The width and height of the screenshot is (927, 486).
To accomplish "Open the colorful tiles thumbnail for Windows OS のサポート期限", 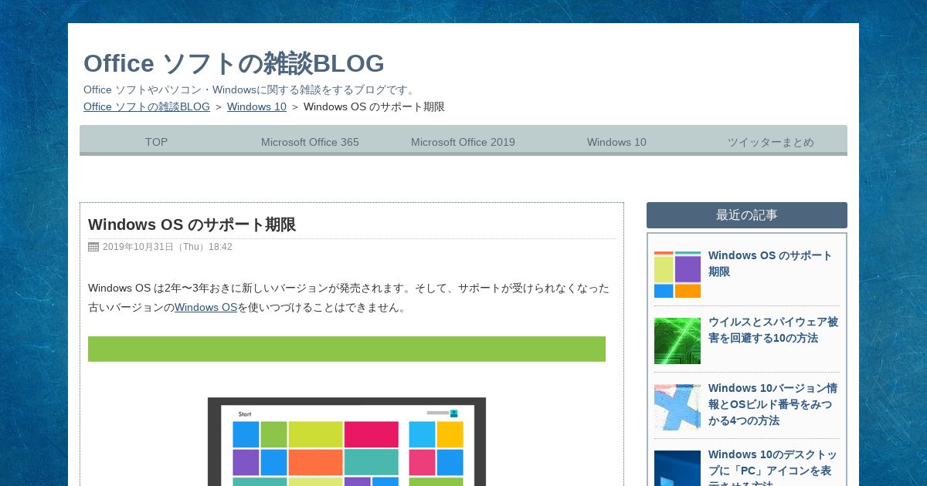I will 677,275.
